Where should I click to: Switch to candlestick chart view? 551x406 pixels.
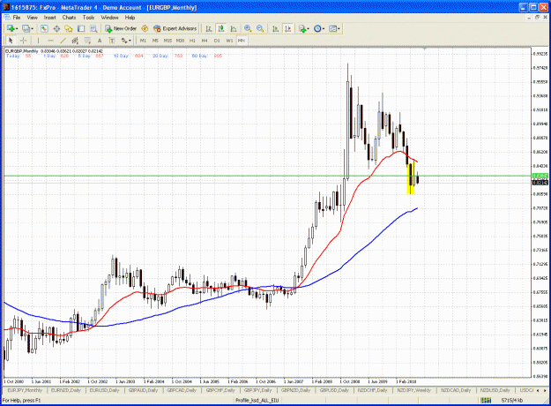pyautogui.click(x=221, y=28)
